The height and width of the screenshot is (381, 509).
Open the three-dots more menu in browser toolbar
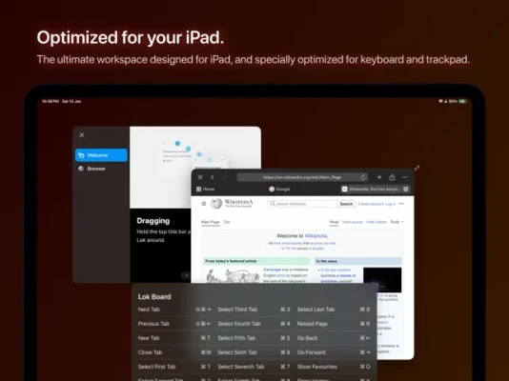tap(404, 177)
